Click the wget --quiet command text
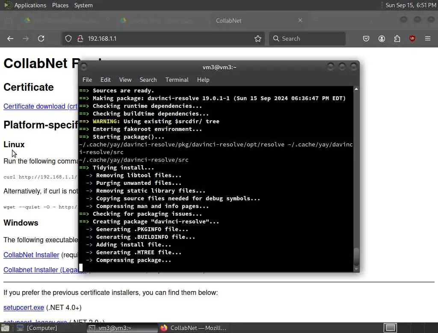Image resolution: width=438 pixels, height=333 pixels. point(40,207)
